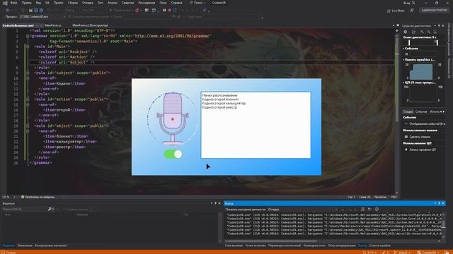
Task: Collapse the one-of node on line 10
Action: coord(28,78)
